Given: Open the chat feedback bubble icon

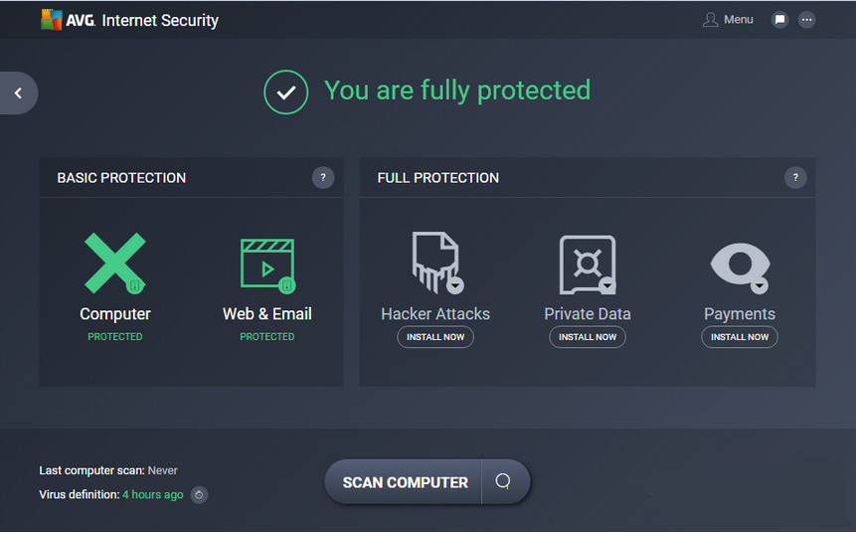Looking at the screenshot, I should pos(780,20).
